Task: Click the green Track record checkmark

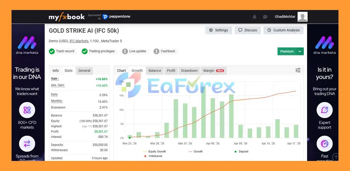Action: (x=52, y=51)
